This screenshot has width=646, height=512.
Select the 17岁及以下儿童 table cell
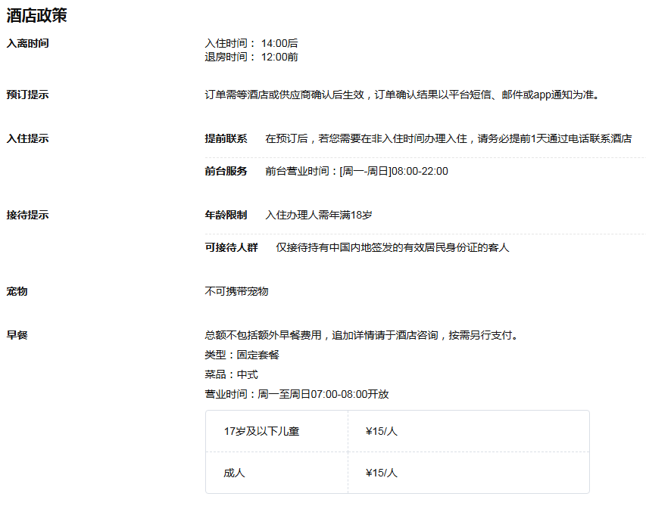261,431
